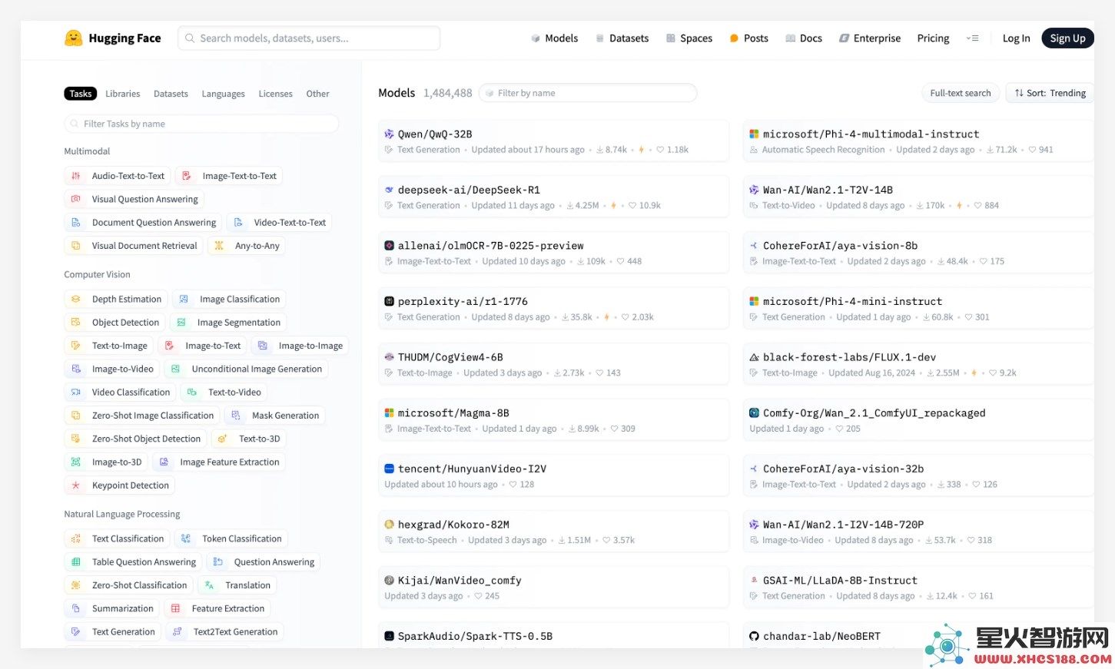Open black-forest-labs/FLUX.1-dev model card

918,365
